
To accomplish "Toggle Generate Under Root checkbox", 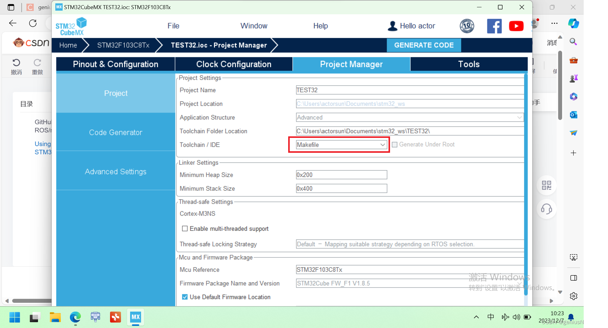I will (x=394, y=145).
